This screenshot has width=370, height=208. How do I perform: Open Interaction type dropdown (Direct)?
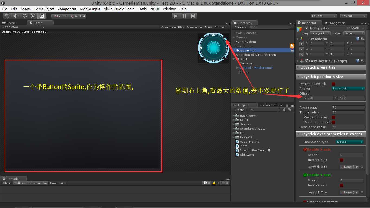pos(350,142)
